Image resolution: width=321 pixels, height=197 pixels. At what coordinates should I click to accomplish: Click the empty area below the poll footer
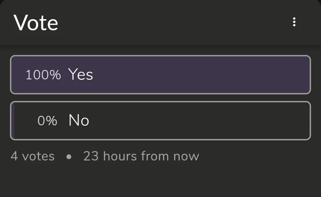(160, 181)
